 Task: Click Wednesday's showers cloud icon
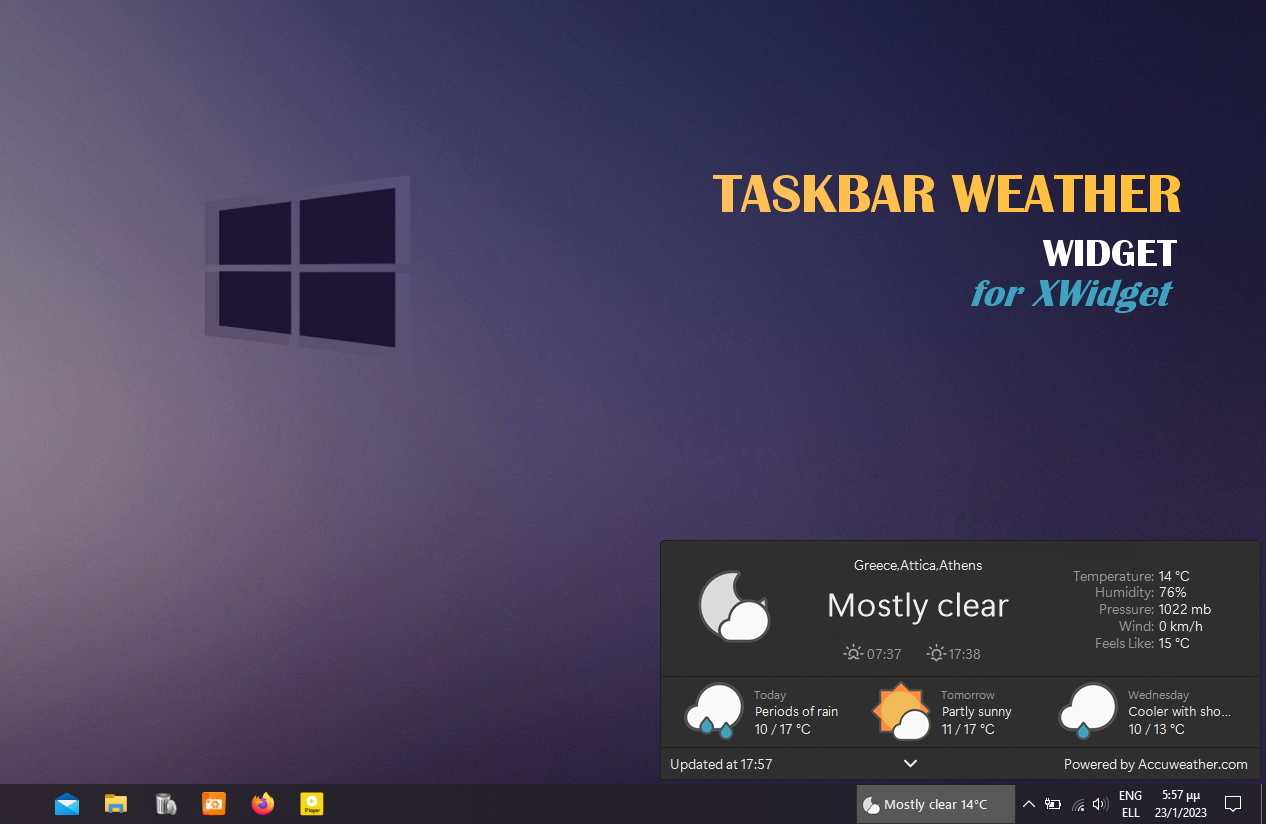coord(1088,710)
